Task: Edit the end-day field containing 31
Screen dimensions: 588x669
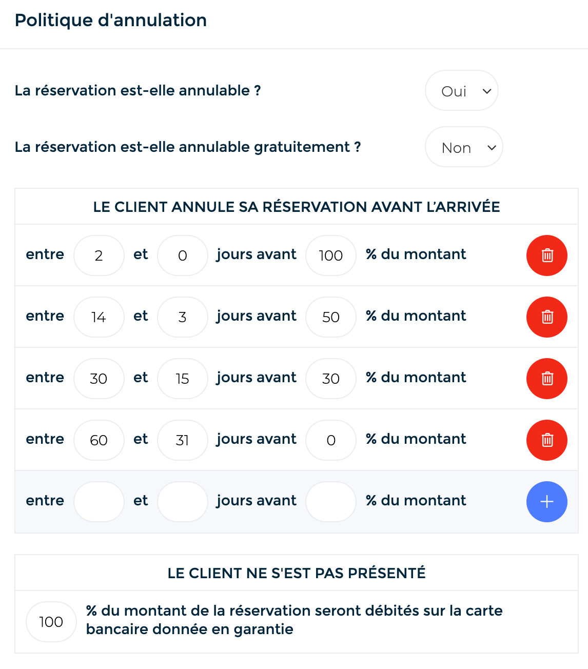Action: point(182,440)
